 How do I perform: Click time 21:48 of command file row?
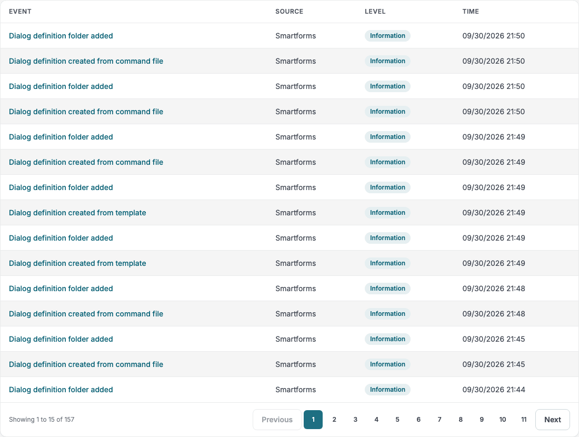pos(494,314)
